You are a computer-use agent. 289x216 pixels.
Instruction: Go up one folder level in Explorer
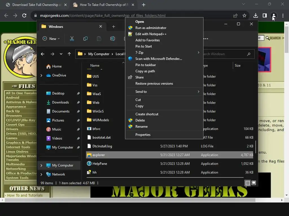pos(69,54)
